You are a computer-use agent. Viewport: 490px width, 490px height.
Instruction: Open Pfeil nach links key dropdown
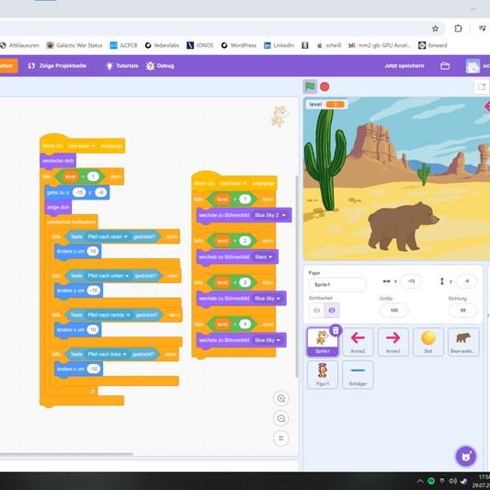point(107,354)
